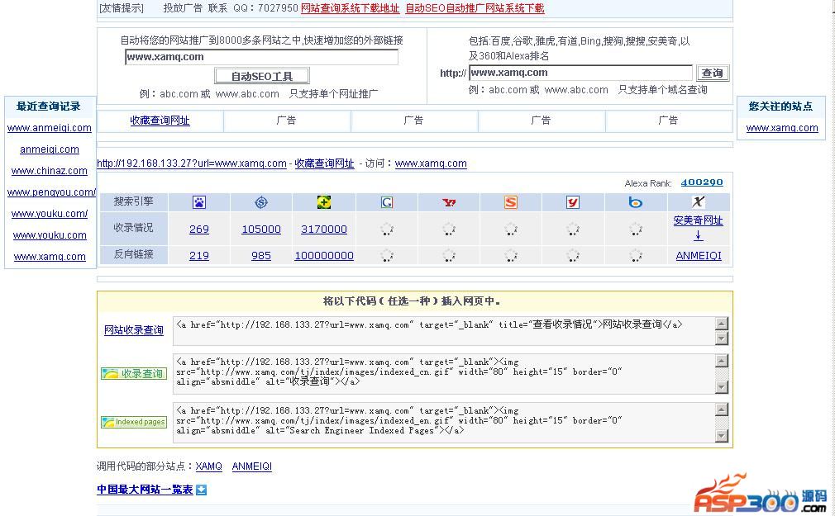
Task: Open indexed count 3170000
Action: tap(324, 230)
